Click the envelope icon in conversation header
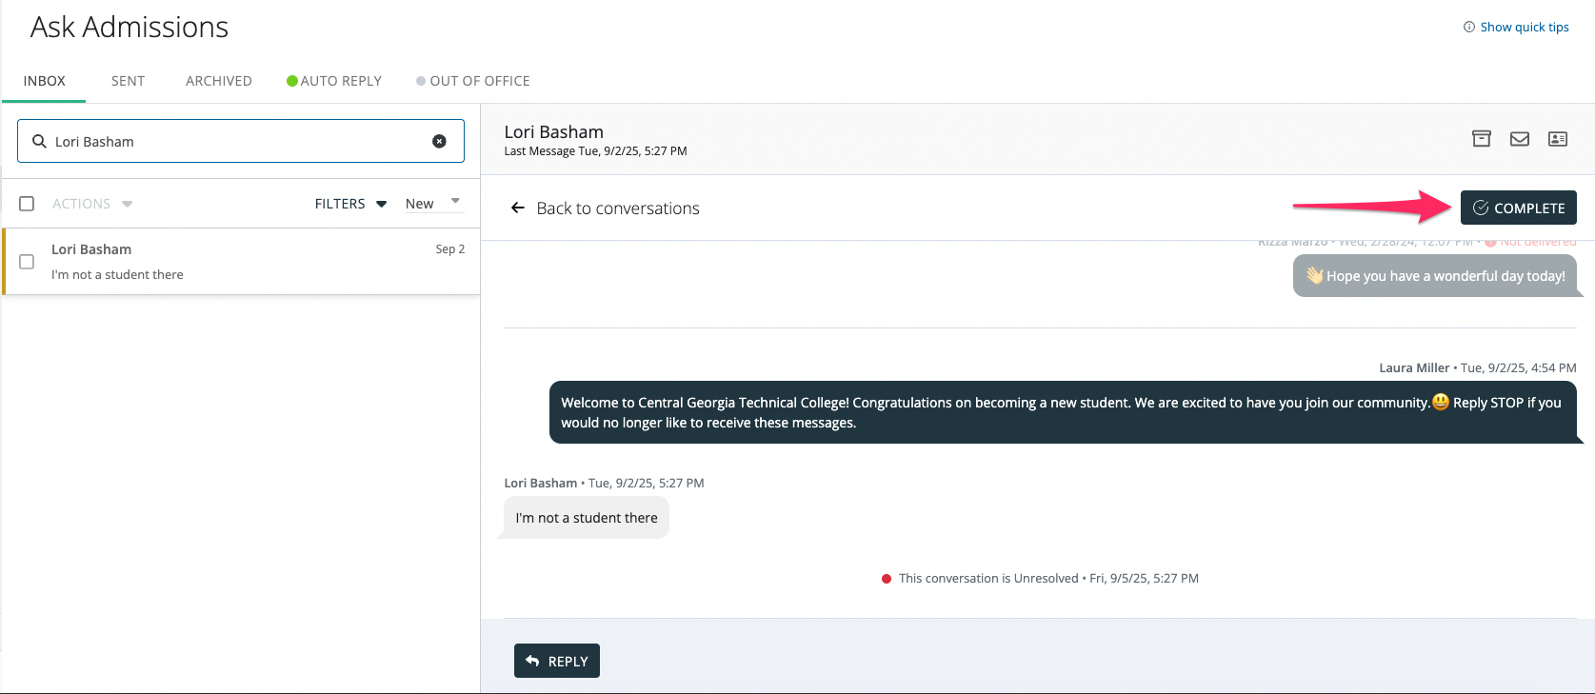This screenshot has height=694, width=1595. coord(1520,139)
